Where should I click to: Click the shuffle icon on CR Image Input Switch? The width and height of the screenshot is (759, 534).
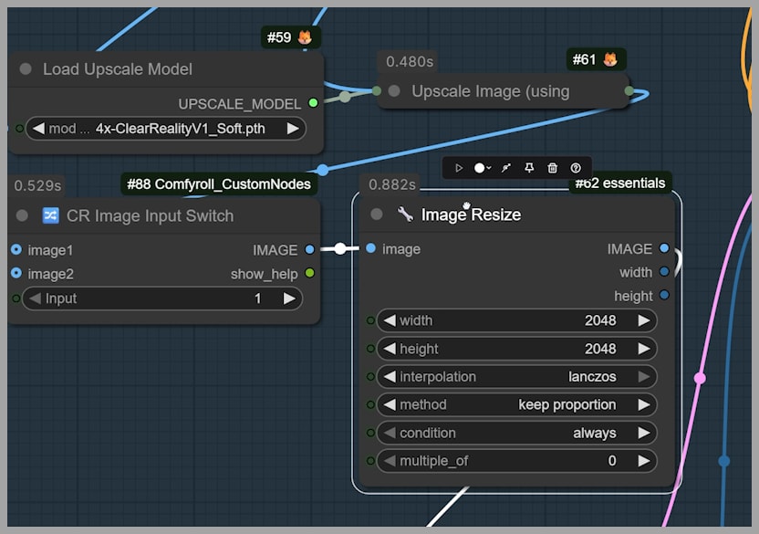tap(50, 216)
